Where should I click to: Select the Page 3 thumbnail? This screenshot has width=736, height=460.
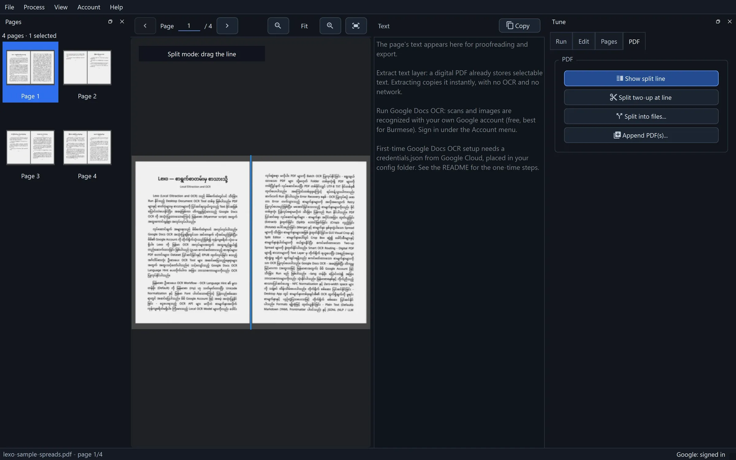click(x=30, y=152)
